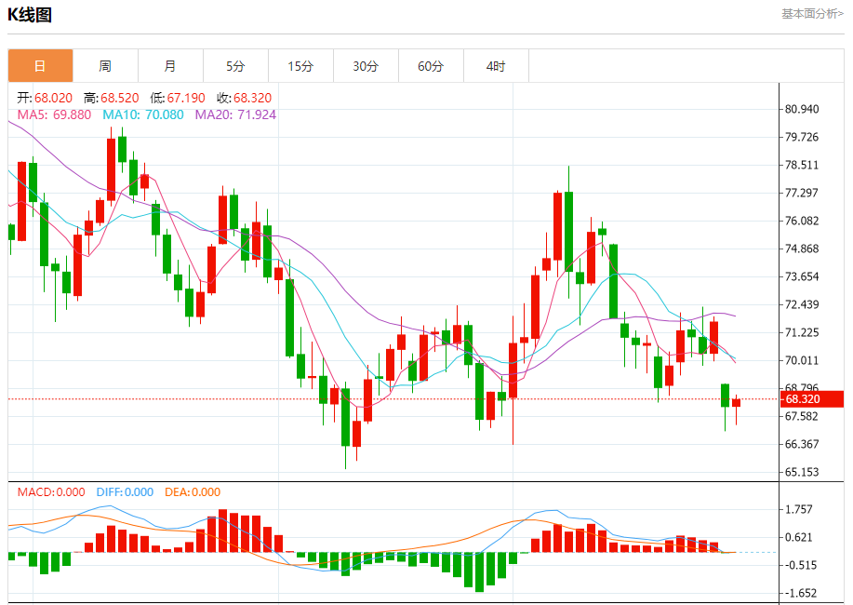Choose the 60分 interval tab
The width and height of the screenshot is (853, 605).
pyautogui.click(x=431, y=66)
